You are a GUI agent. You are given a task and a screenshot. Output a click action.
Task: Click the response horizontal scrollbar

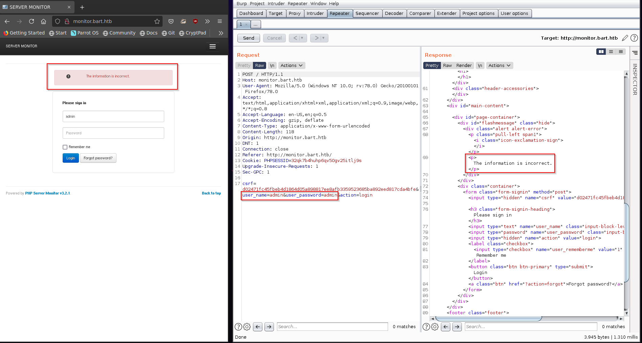[488, 319]
